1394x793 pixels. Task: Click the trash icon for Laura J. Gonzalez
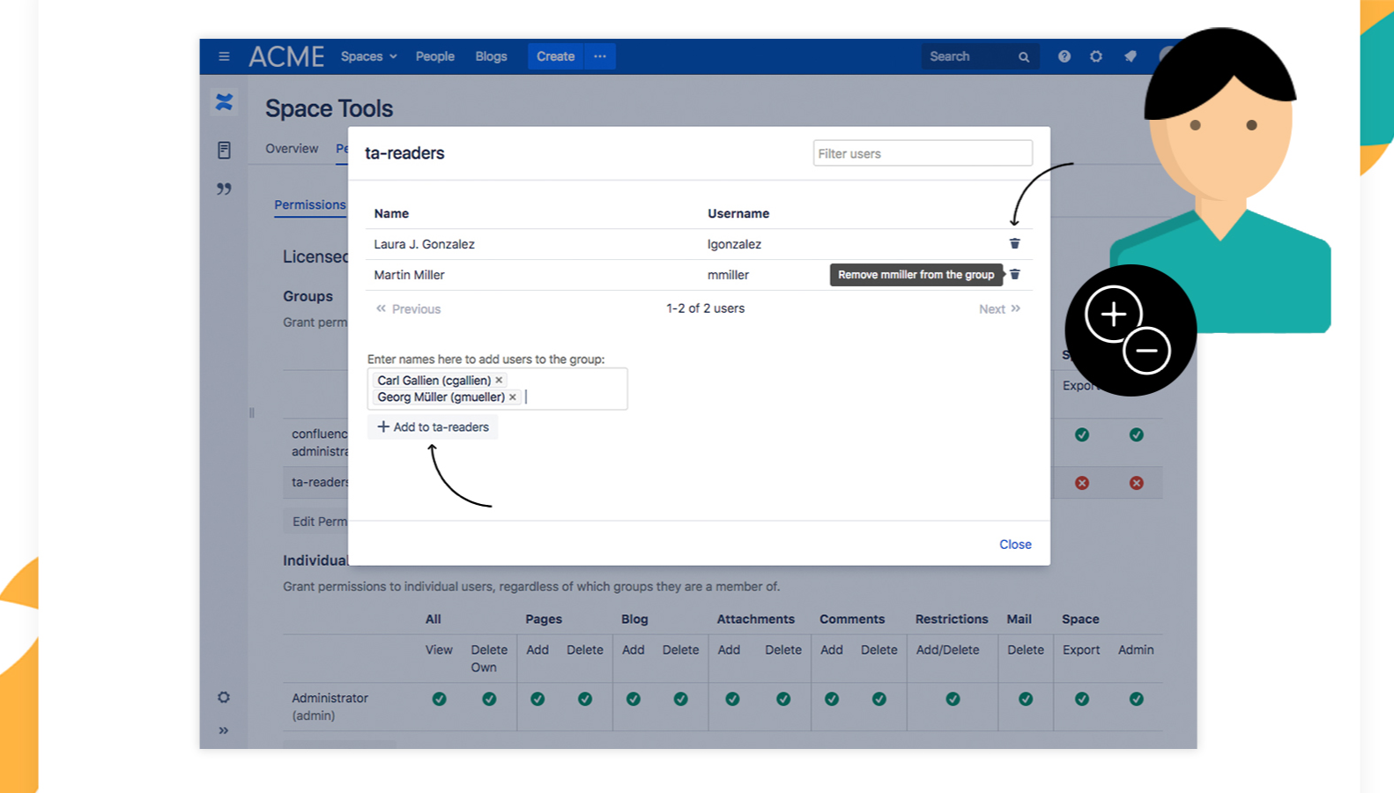click(x=1014, y=244)
